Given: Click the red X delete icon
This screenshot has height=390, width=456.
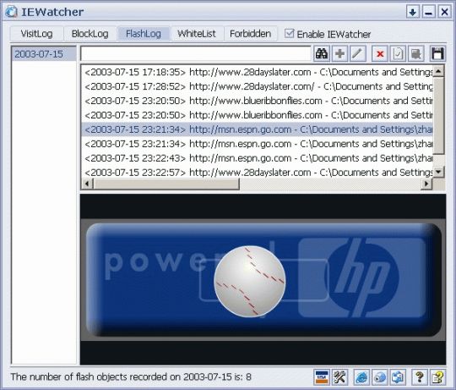Looking at the screenshot, I should tap(380, 53).
